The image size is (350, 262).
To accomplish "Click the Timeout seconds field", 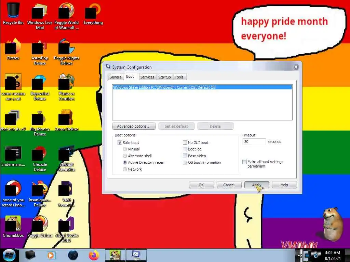I will click(254, 142).
